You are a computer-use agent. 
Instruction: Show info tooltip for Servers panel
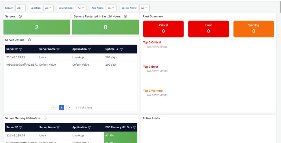(20, 16)
